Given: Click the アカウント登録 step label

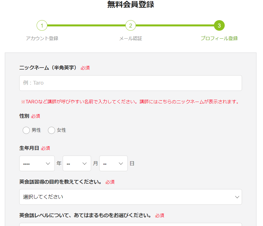Looking at the screenshot, I should 42,38.
